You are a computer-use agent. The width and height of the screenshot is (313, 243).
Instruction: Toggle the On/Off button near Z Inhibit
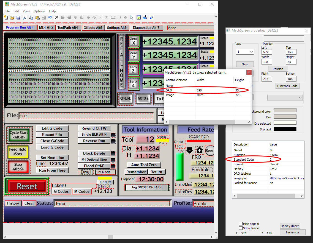click(105, 182)
